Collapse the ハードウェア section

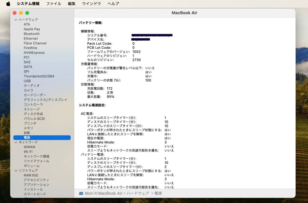[15, 19]
